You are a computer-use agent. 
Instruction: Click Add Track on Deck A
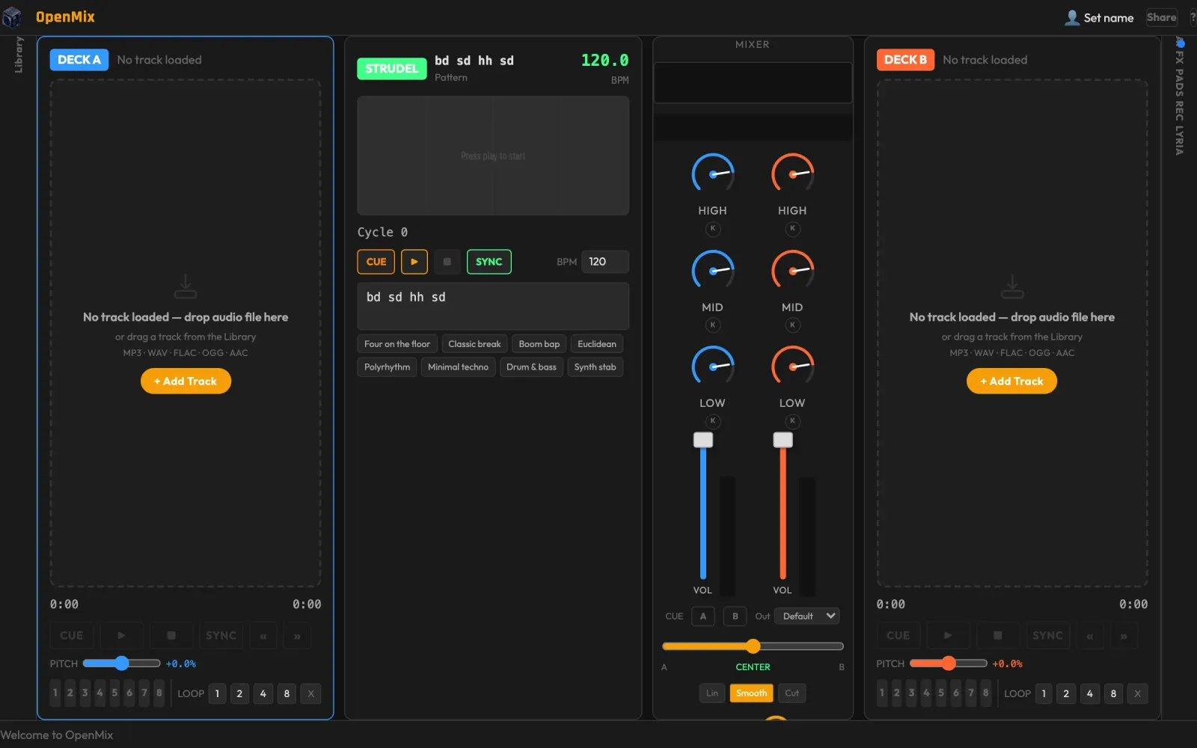[x=186, y=381]
